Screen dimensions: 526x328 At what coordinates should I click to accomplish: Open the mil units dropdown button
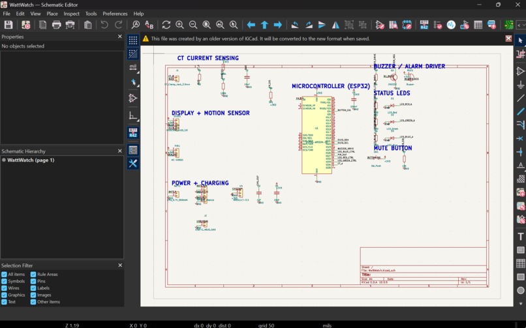pos(133,67)
